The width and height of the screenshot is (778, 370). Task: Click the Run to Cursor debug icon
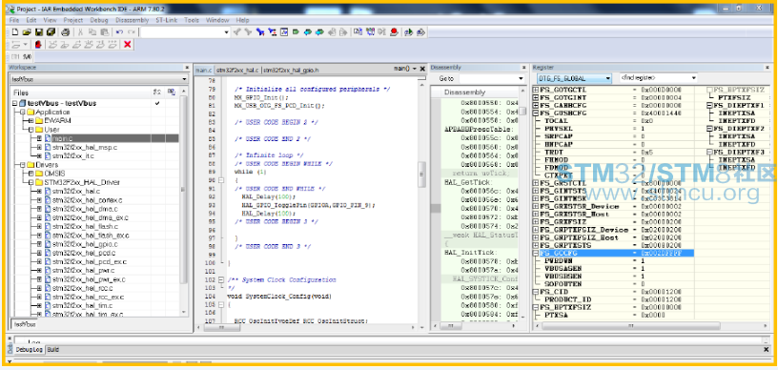coord(100,45)
